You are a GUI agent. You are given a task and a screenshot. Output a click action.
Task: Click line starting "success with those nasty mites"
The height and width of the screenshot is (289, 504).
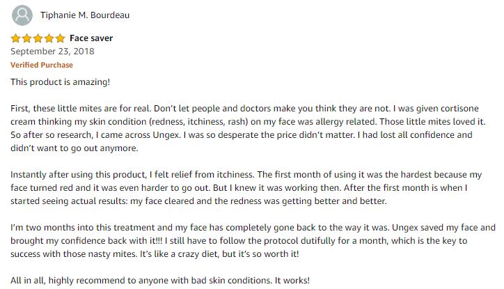(x=155, y=254)
